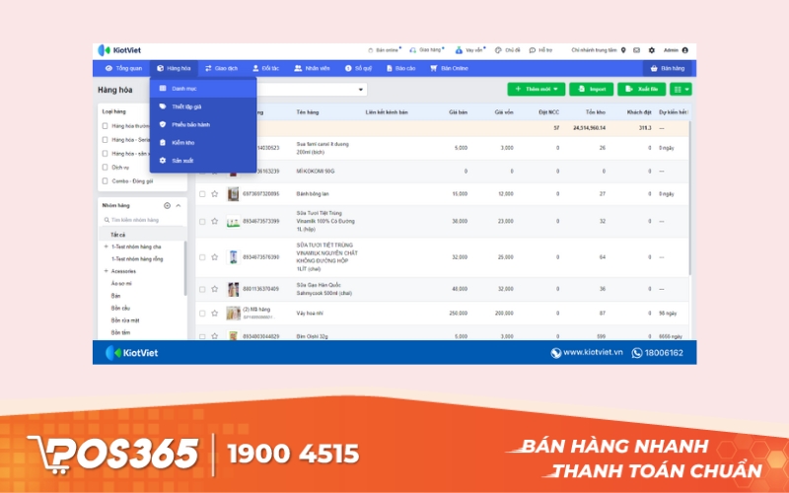Image resolution: width=789 pixels, height=493 pixels.
Task: Open the mail envelope icon in header
Action: click(x=636, y=50)
